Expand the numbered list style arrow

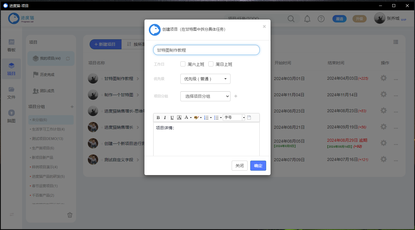point(211,118)
